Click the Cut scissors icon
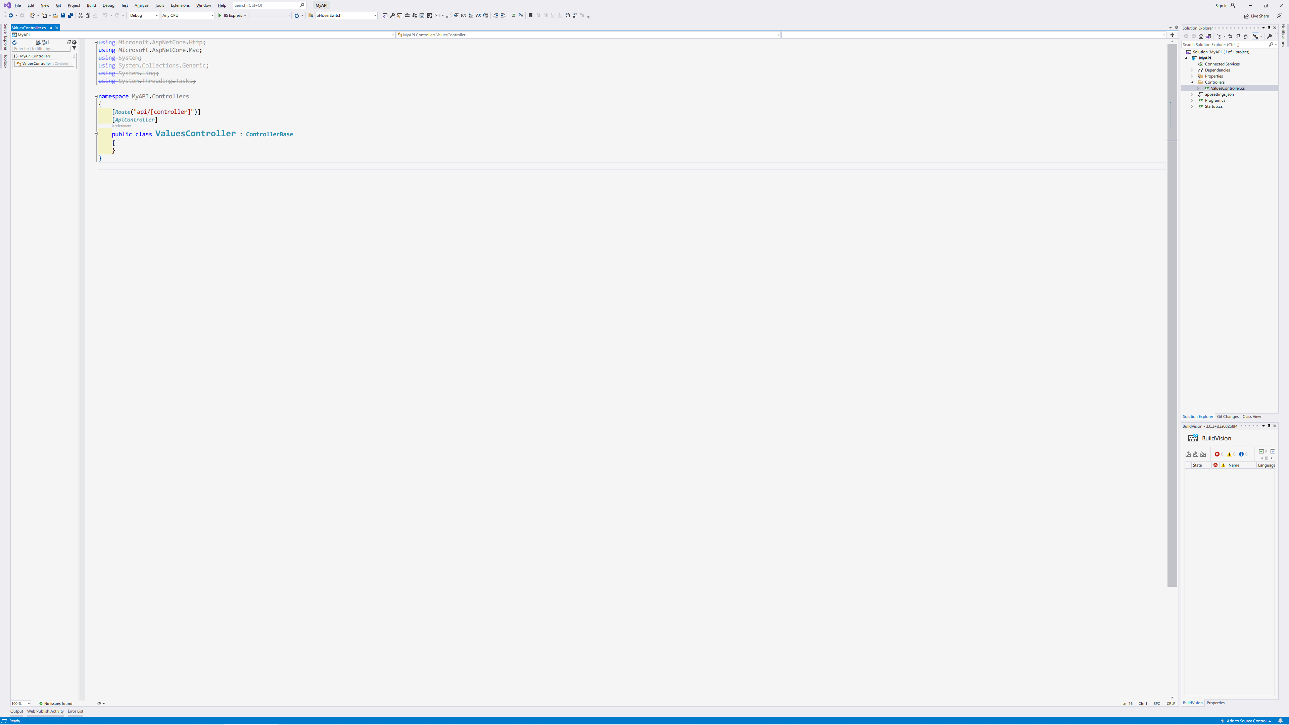1289x725 pixels. (80, 15)
